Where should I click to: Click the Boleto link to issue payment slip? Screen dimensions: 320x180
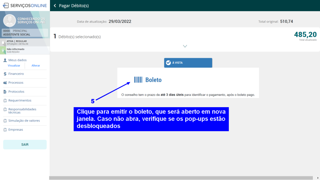153,80
